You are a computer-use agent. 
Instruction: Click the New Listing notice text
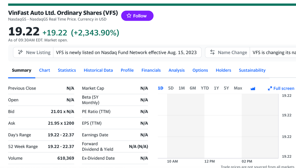pos(126,52)
